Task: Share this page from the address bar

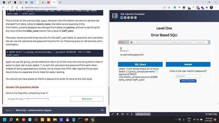Action: point(164,8)
